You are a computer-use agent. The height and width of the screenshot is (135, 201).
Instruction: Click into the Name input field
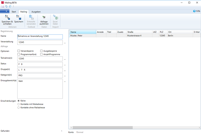[40, 37]
